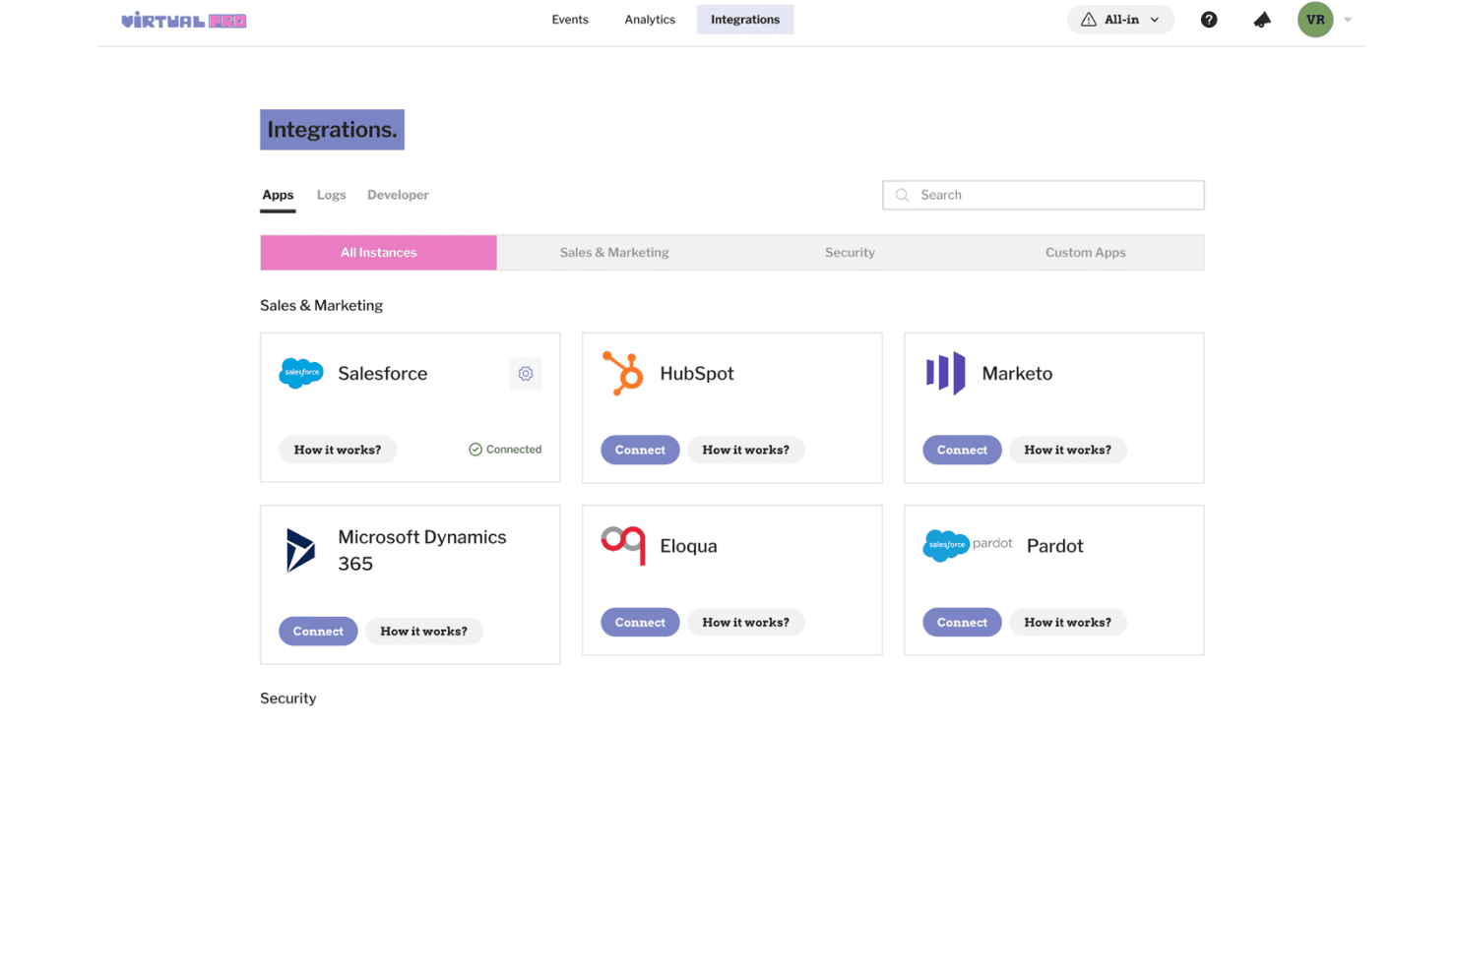1457x971 pixels.
Task: Open the account menu arrow beside avatar
Action: [1348, 20]
